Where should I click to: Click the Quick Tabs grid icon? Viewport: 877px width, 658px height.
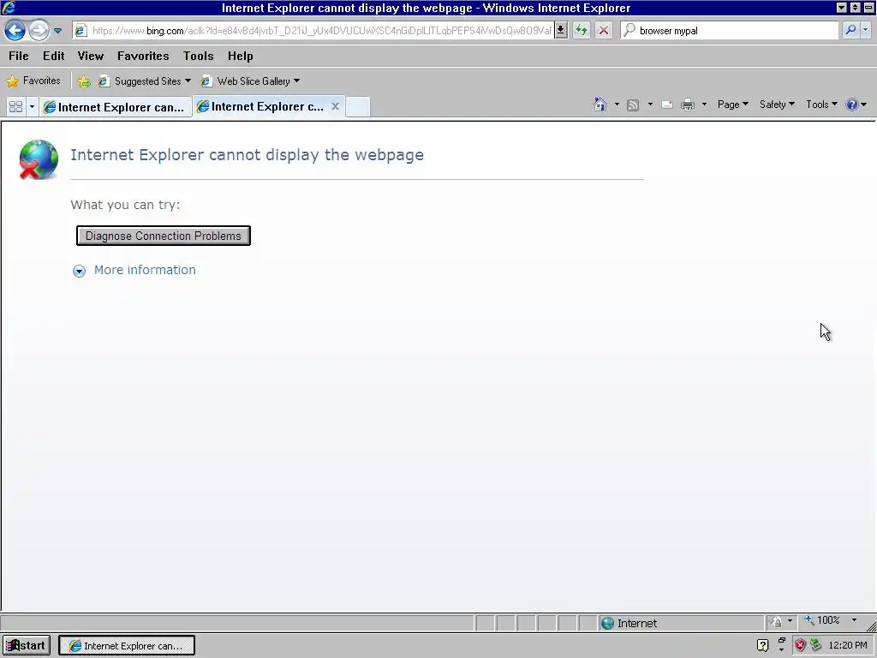click(15, 106)
